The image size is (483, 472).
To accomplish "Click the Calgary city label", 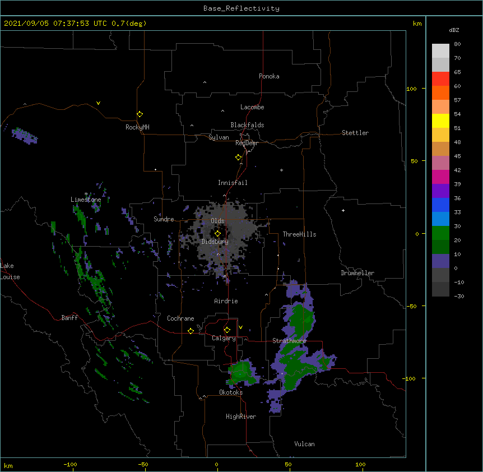I will [224, 338].
